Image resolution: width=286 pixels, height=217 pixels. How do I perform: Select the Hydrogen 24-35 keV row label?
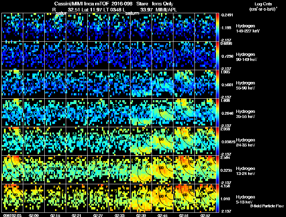(245, 143)
